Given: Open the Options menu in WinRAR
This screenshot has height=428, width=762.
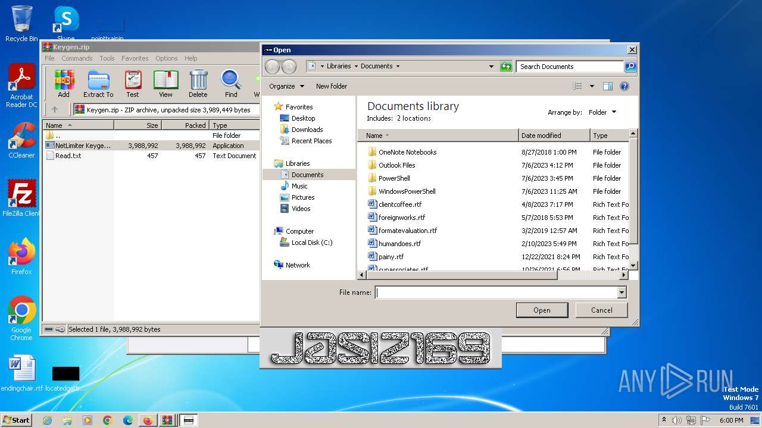Looking at the screenshot, I should (x=167, y=58).
